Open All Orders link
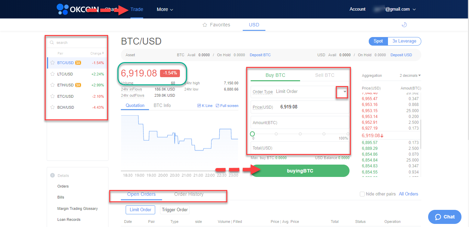The image size is (469, 227). pyautogui.click(x=409, y=194)
